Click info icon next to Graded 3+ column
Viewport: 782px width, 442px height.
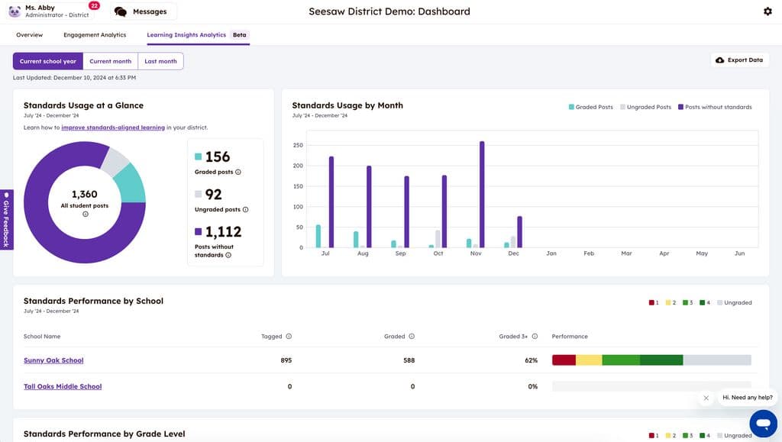[x=535, y=336]
